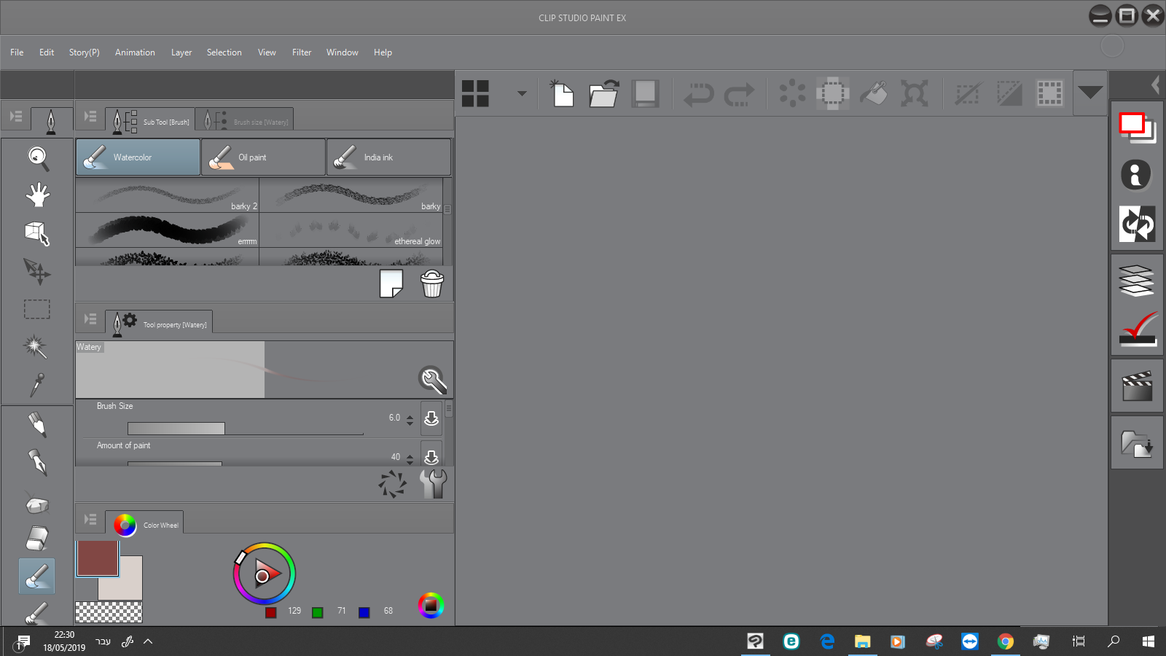Open the Tool property palette menu
1166x656 pixels.
(x=90, y=319)
